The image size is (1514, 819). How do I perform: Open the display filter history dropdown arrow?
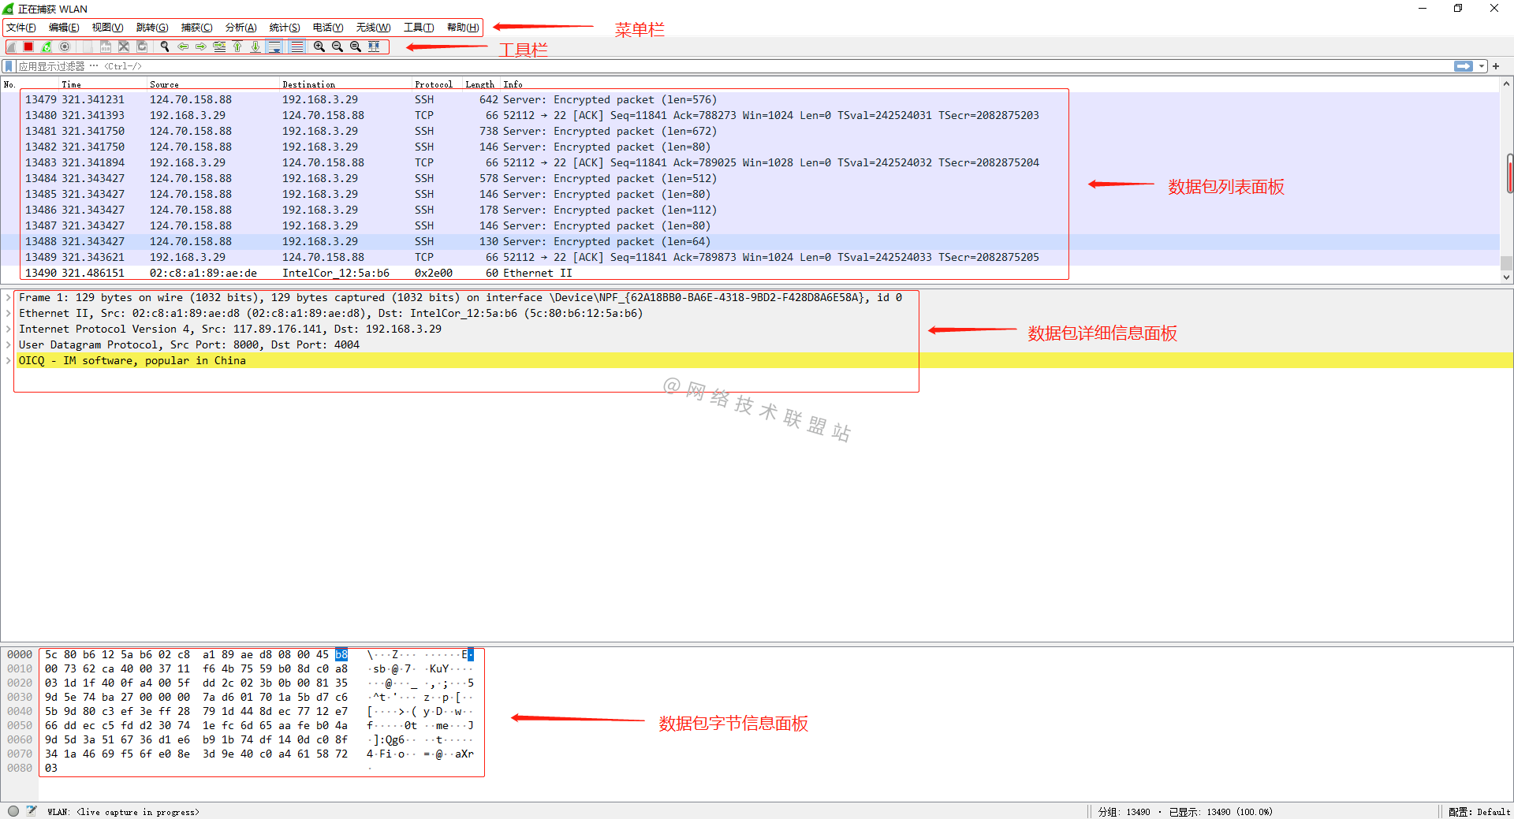1481,66
